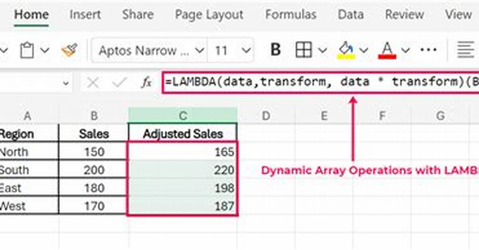Image resolution: width=479 pixels, height=250 pixels.
Task: Click into the LAMBDA formula bar
Action: pyautogui.click(x=321, y=82)
